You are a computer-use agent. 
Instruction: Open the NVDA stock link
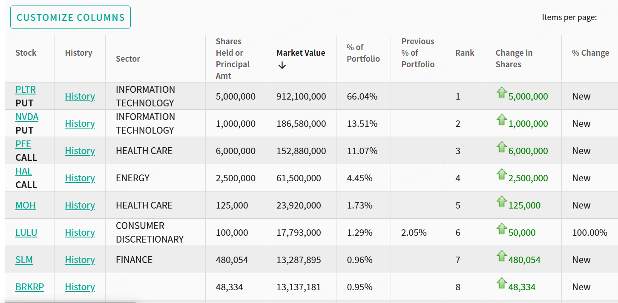tap(27, 117)
